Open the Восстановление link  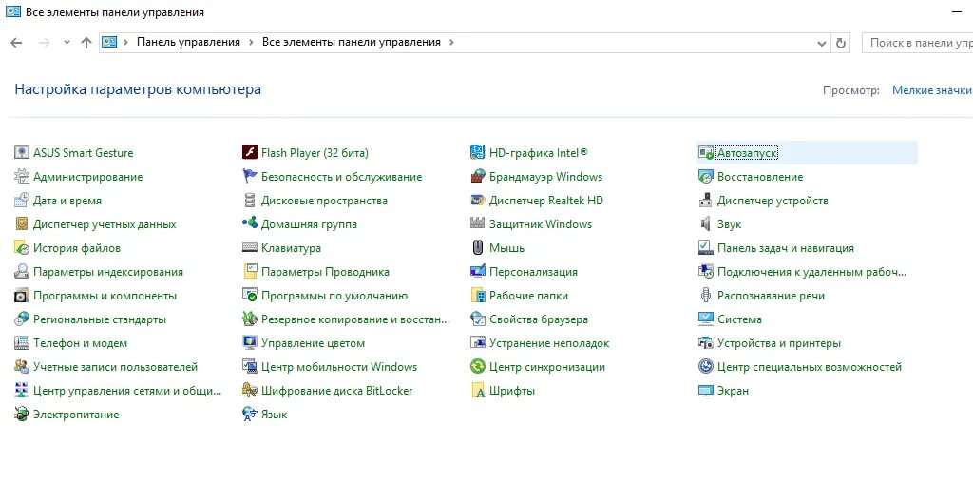(759, 176)
